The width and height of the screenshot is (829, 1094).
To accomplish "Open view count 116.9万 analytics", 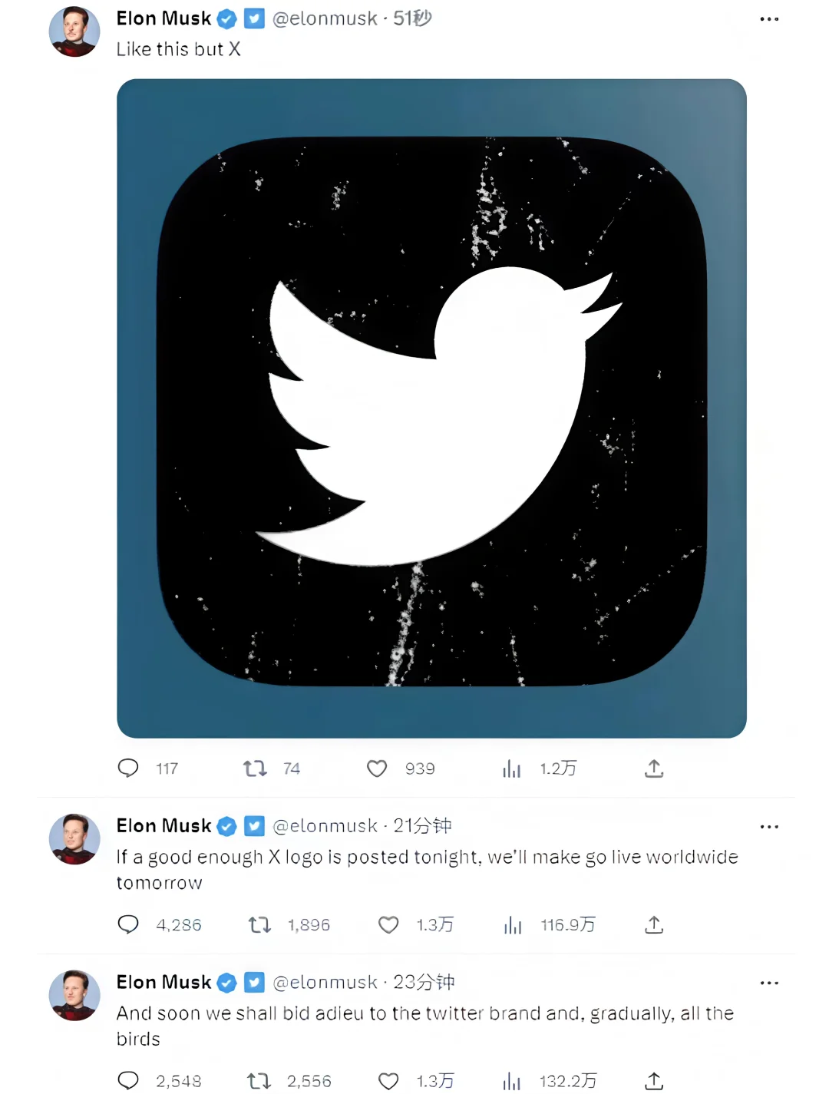I will 513,925.
